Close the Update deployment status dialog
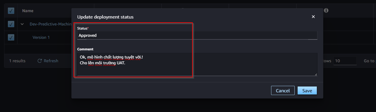The image size is (376, 112). (313, 17)
